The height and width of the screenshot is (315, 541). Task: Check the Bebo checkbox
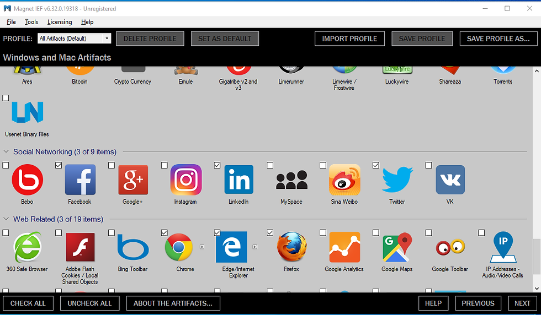[x=6, y=166]
